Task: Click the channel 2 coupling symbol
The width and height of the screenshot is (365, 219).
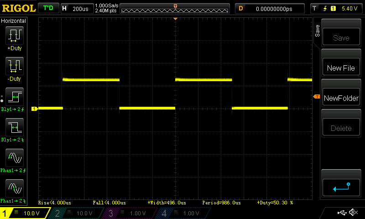Action: click(69, 212)
